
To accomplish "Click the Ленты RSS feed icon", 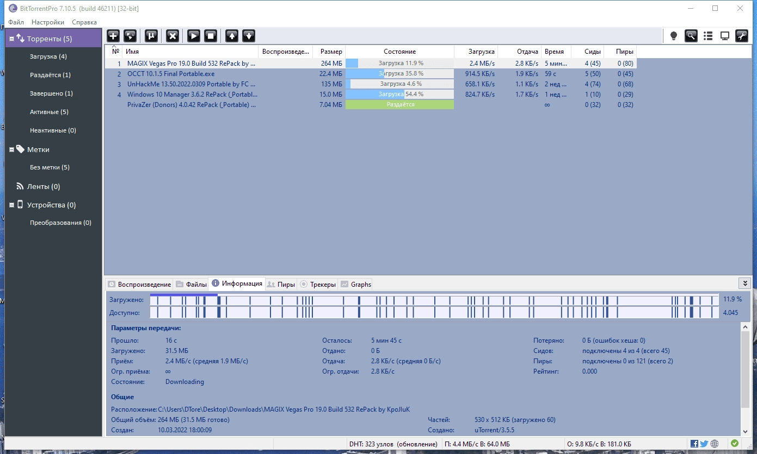I will pyautogui.click(x=20, y=186).
